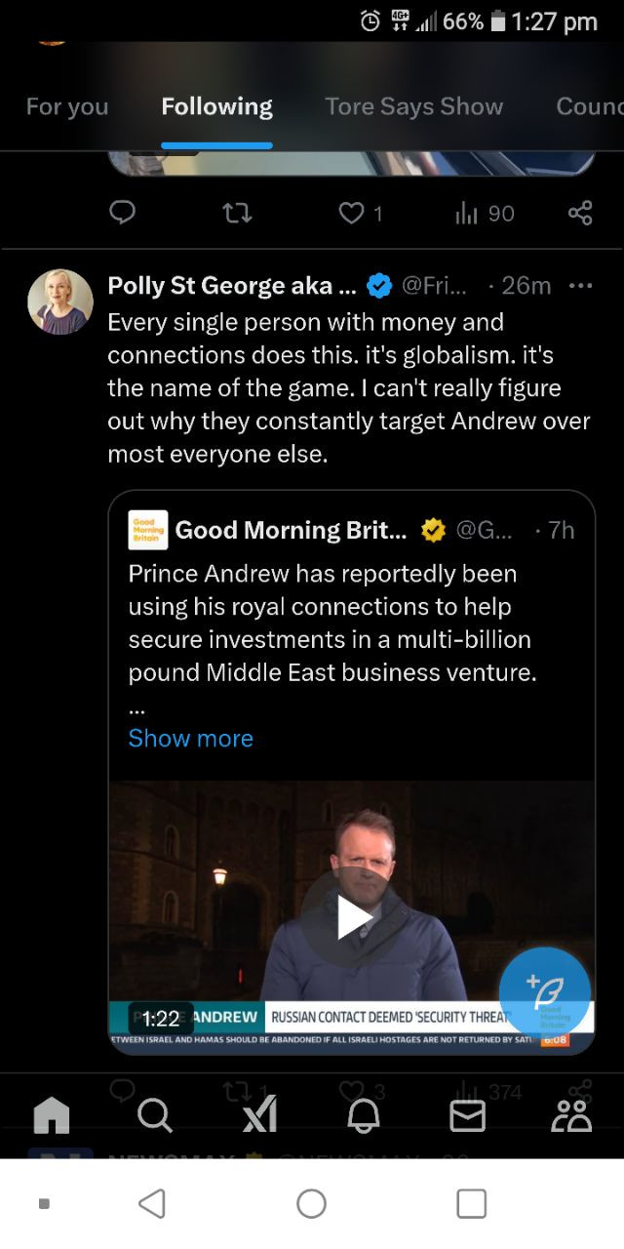Open the Grok icon in bottom bar

coord(259,1114)
